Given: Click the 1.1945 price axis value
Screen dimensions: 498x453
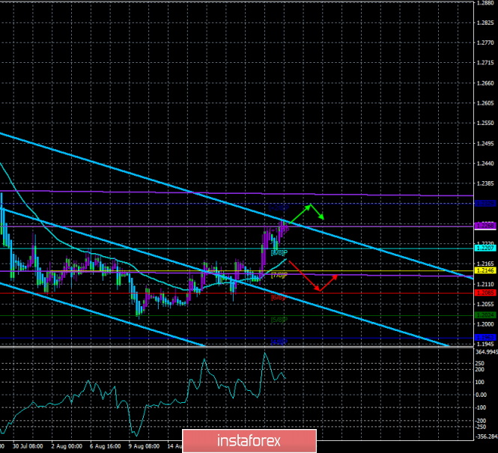Looking at the screenshot, I should pyautogui.click(x=485, y=344).
